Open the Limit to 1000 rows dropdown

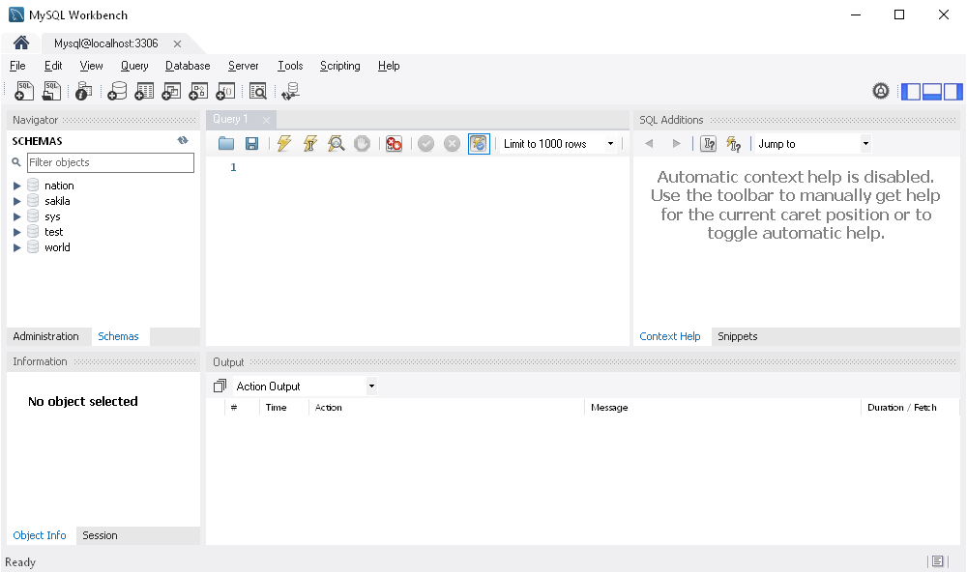[x=610, y=143]
